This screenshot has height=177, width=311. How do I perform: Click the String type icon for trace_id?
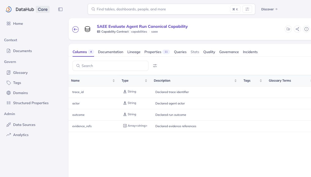point(125,92)
